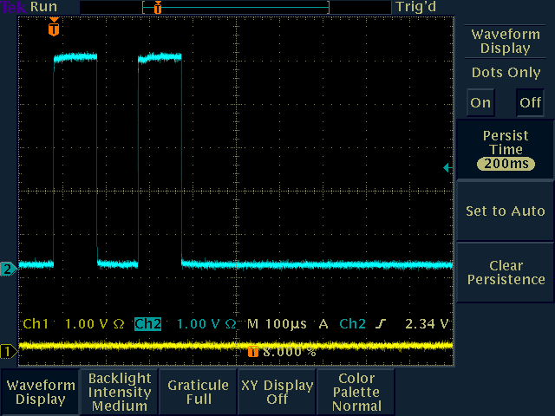
Task: Select the orange T trigger position marker atop the graticule
Action: pos(54,29)
